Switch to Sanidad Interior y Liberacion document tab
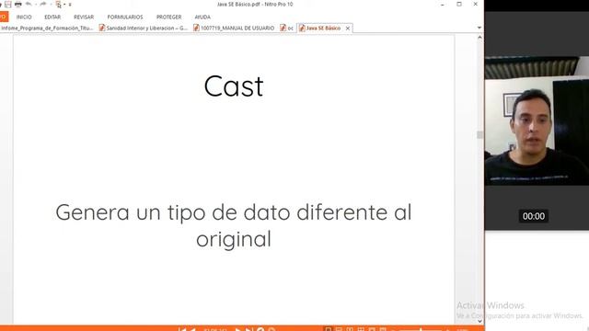 coord(144,29)
